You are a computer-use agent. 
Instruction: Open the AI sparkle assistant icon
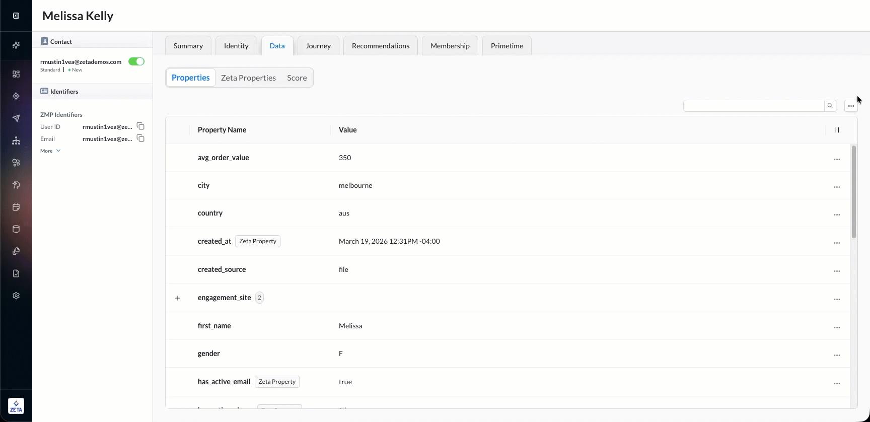coord(16,45)
